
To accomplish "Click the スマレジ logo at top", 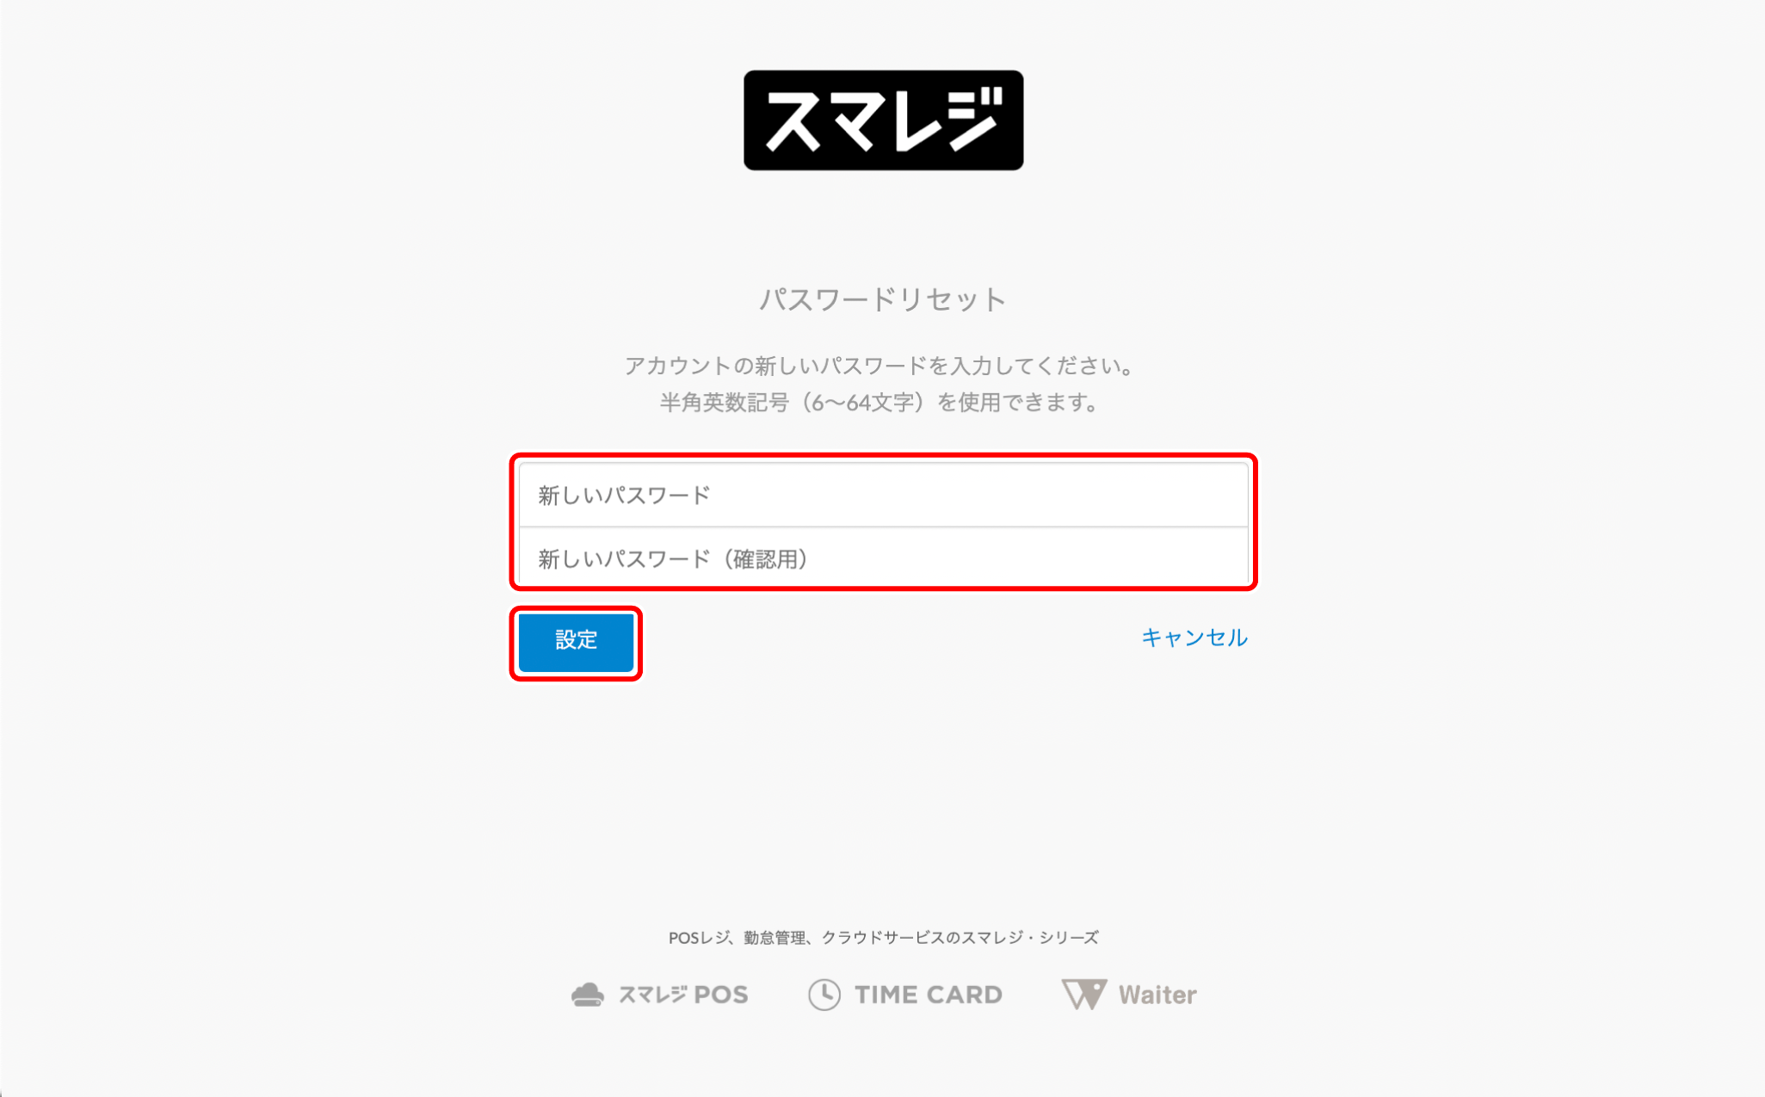I will (883, 120).
